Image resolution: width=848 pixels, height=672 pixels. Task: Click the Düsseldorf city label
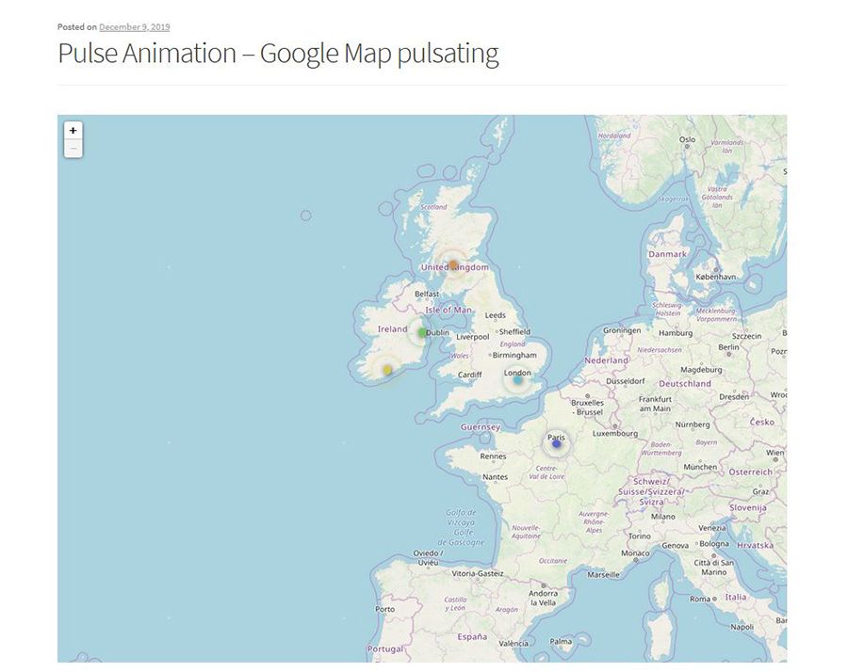[x=626, y=381]
